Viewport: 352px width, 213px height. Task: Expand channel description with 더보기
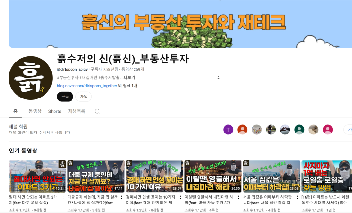tap(129, 78)
